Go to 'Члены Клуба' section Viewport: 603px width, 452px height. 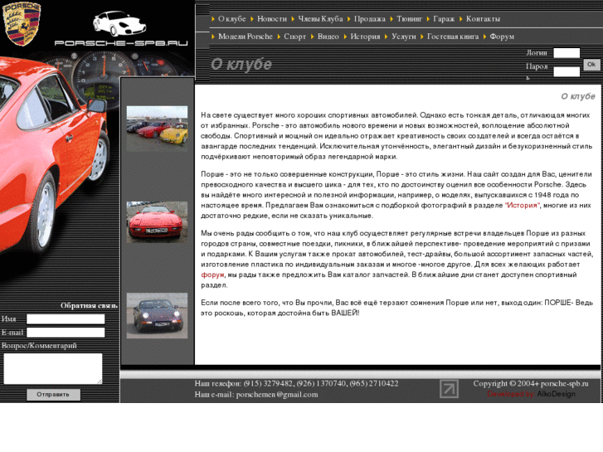click(320, 19)
